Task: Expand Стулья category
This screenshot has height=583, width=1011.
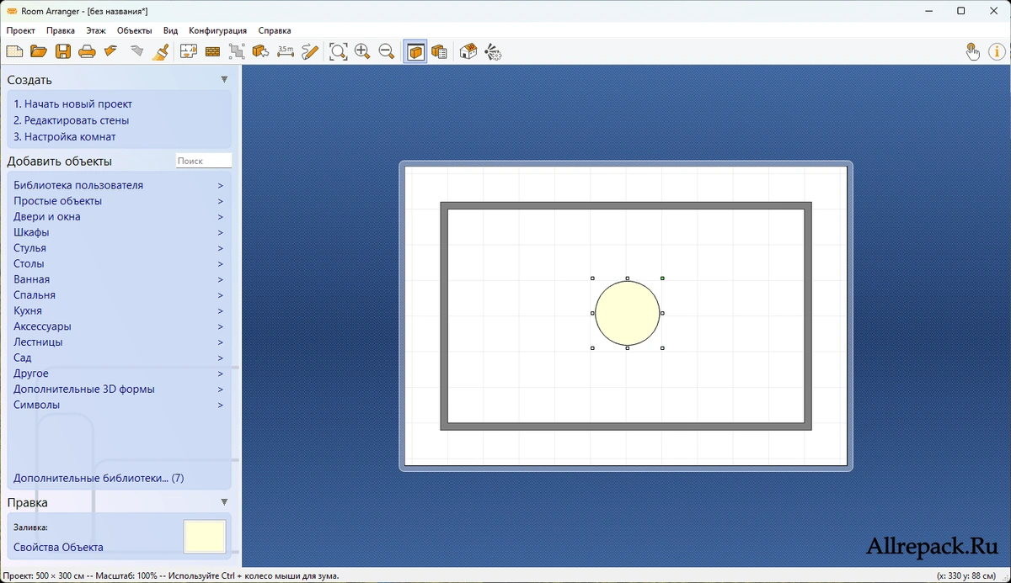Action: tap(119, 248)
